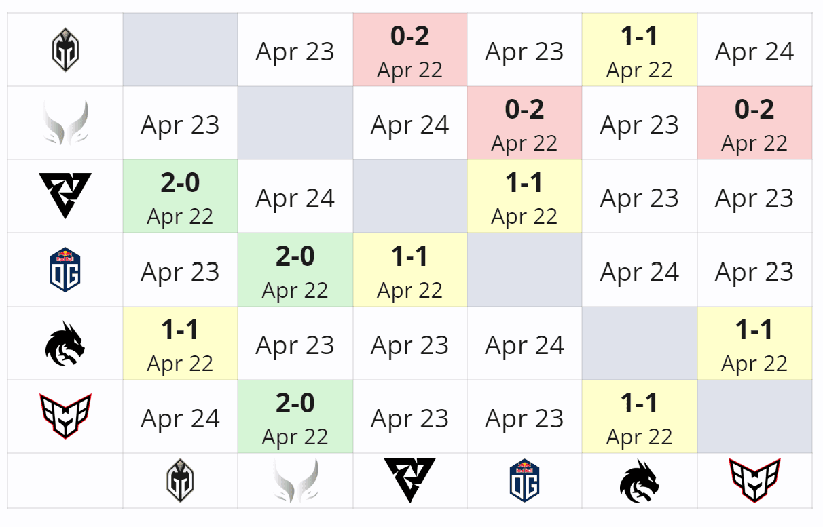Select the grey winged logo in left column
This screenshot has width=823, height=527.
click(x=65, y=123)
